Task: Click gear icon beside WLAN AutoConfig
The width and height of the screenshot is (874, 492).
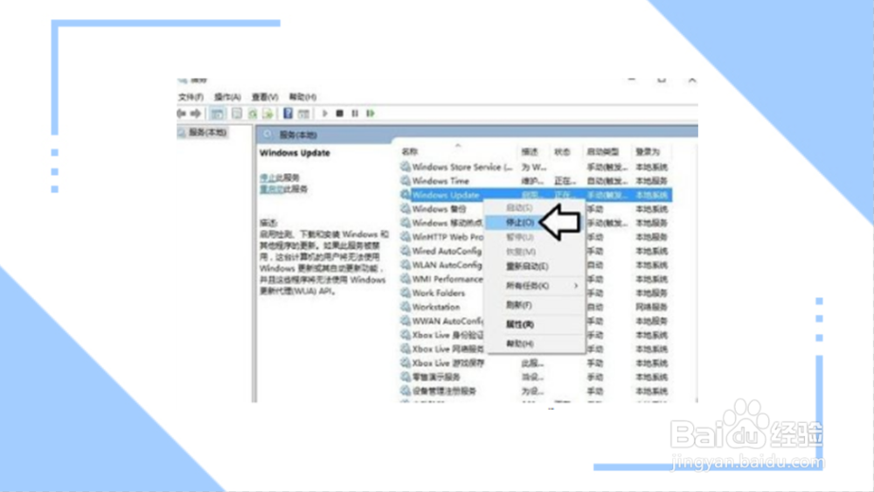Action: tap(406, 265)
